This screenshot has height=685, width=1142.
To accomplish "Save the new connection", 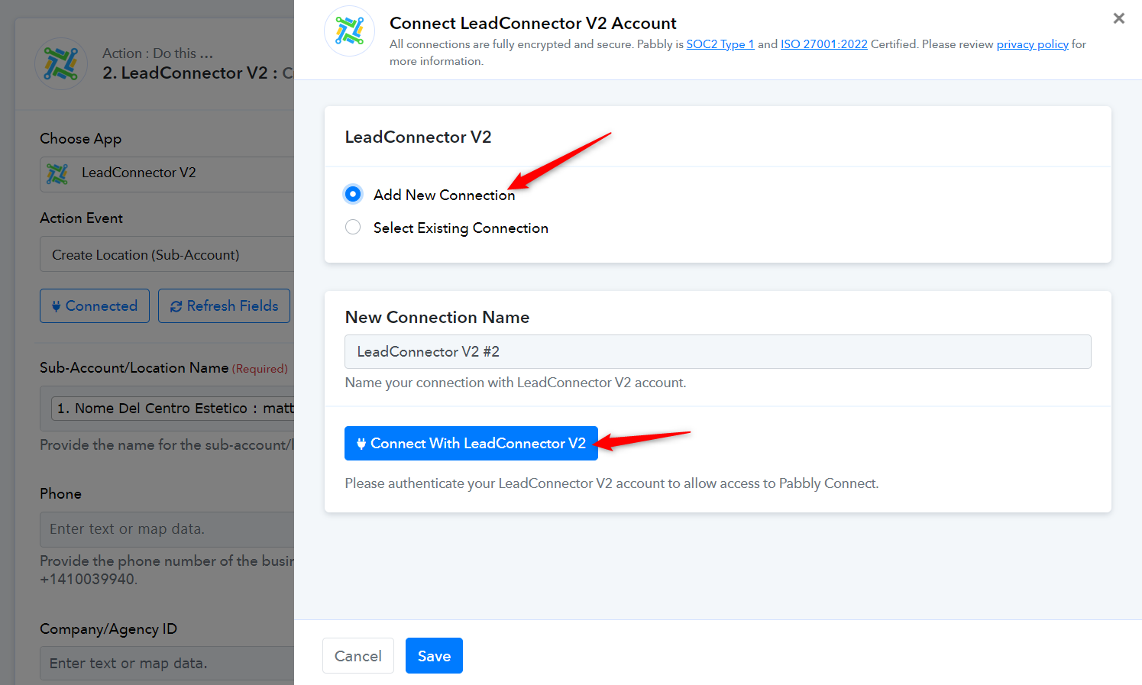I will [434, 655].
